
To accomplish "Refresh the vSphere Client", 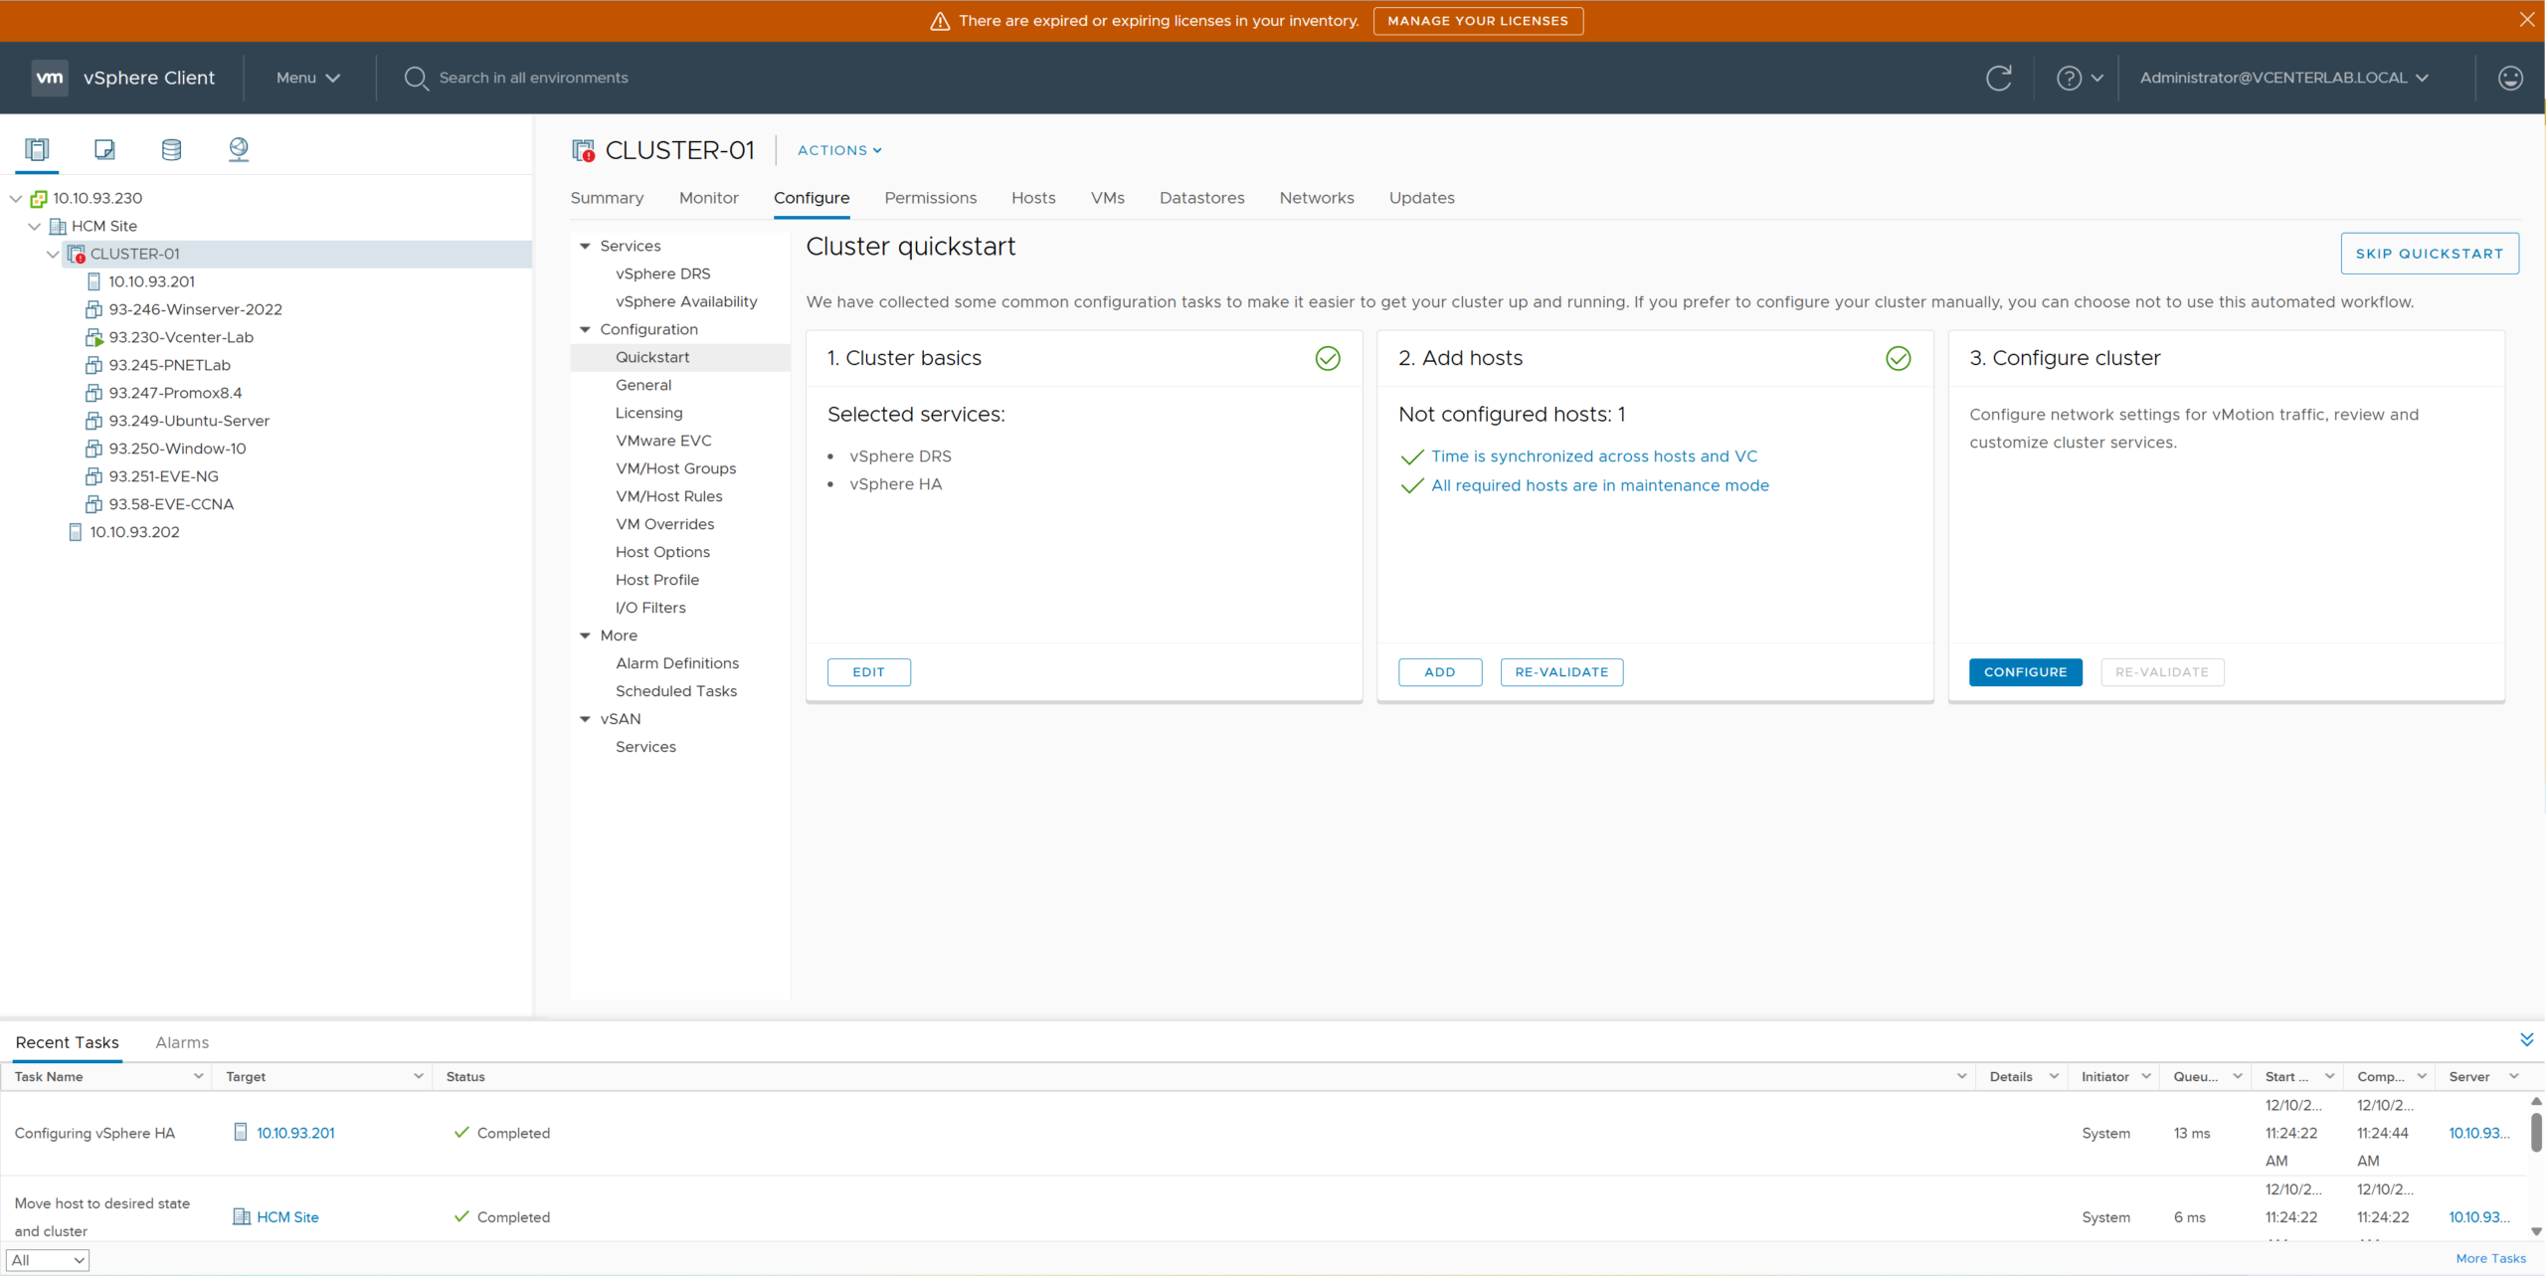I will point(1999,78).
